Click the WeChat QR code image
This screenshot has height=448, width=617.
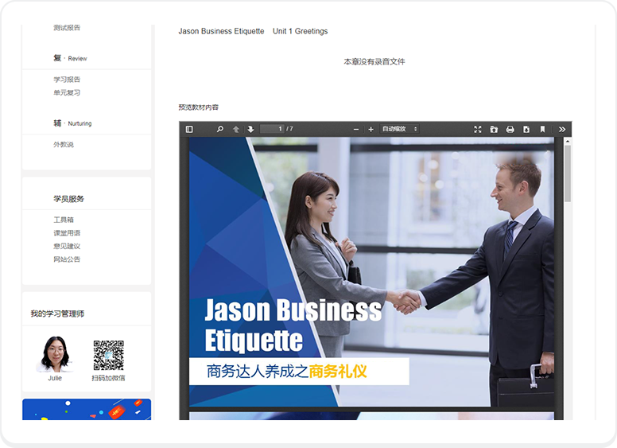[x=108, y=356]
